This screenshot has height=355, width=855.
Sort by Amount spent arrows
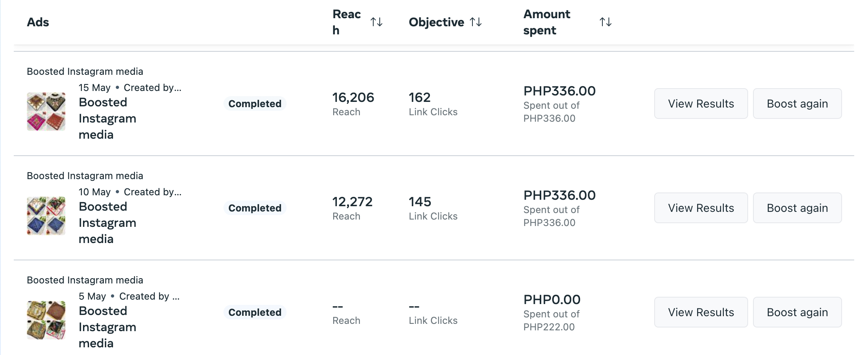tap(605, 22)
